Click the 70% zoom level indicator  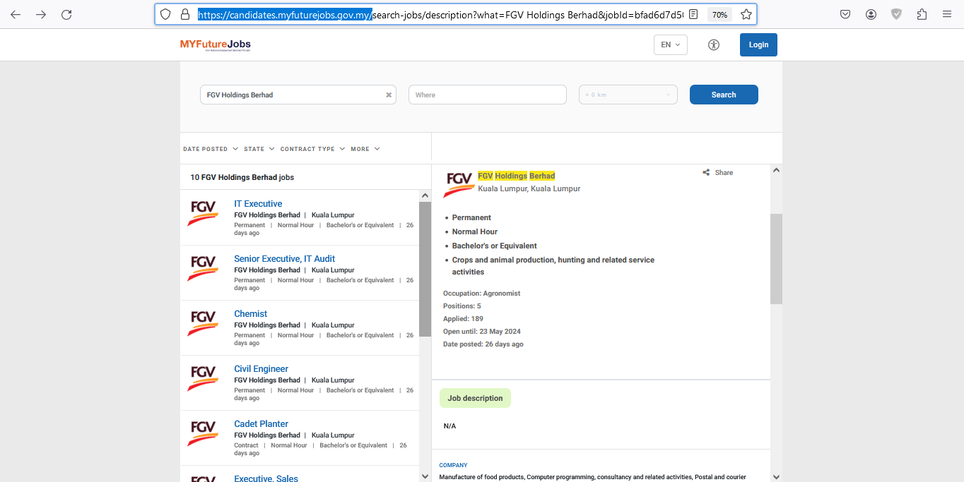pyautogui.click(x=719, y=14)
